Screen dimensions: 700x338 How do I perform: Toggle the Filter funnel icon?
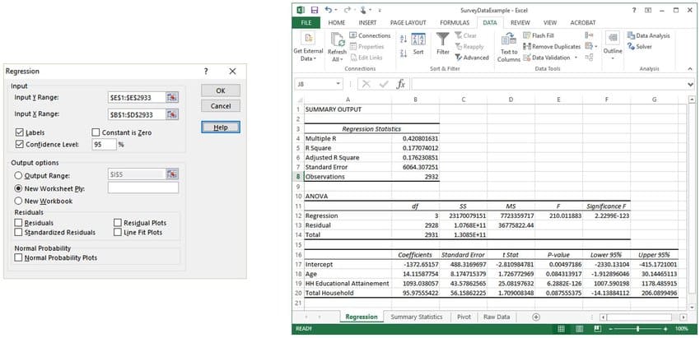coord(442,39)
